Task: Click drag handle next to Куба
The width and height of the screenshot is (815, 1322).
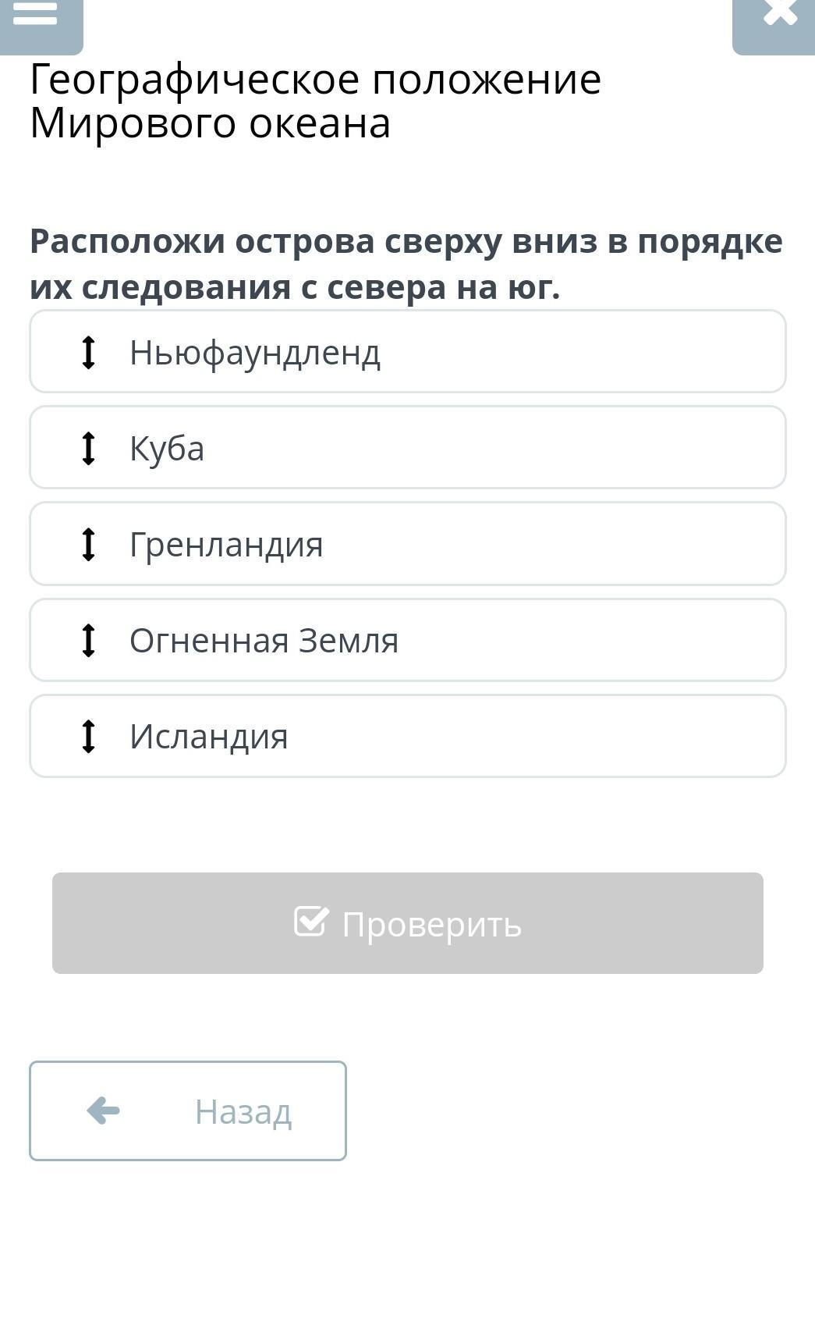Action: coord(89,448)
